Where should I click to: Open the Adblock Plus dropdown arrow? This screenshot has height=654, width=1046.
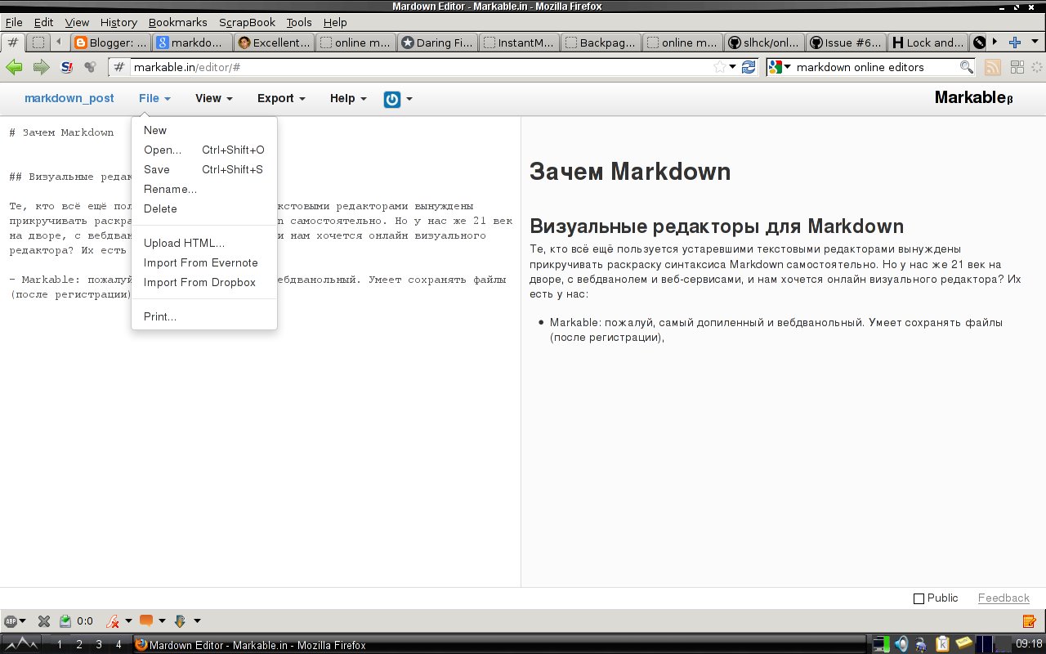tap(22, 620)
